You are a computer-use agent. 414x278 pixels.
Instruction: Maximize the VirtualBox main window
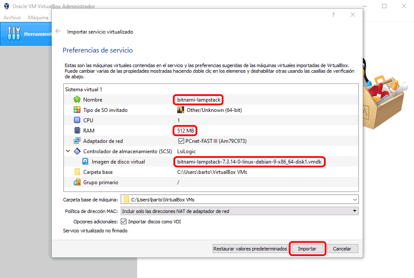pos(384,6)
